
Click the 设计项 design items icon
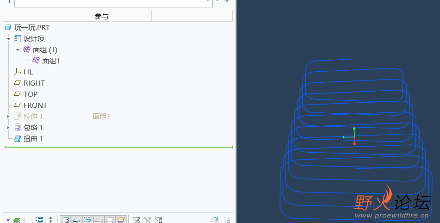18,38
